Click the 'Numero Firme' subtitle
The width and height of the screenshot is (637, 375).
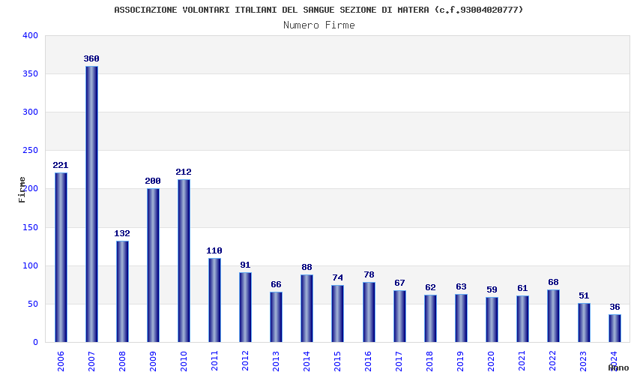(x=319, y=25)
